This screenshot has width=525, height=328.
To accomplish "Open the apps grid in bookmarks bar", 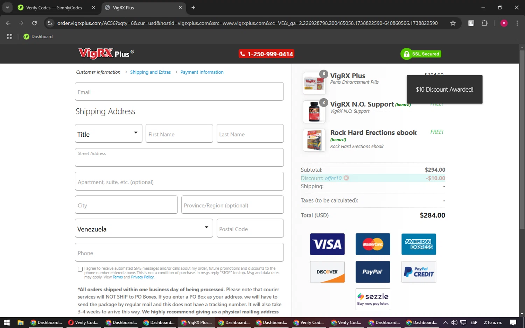I will [9, 36].
